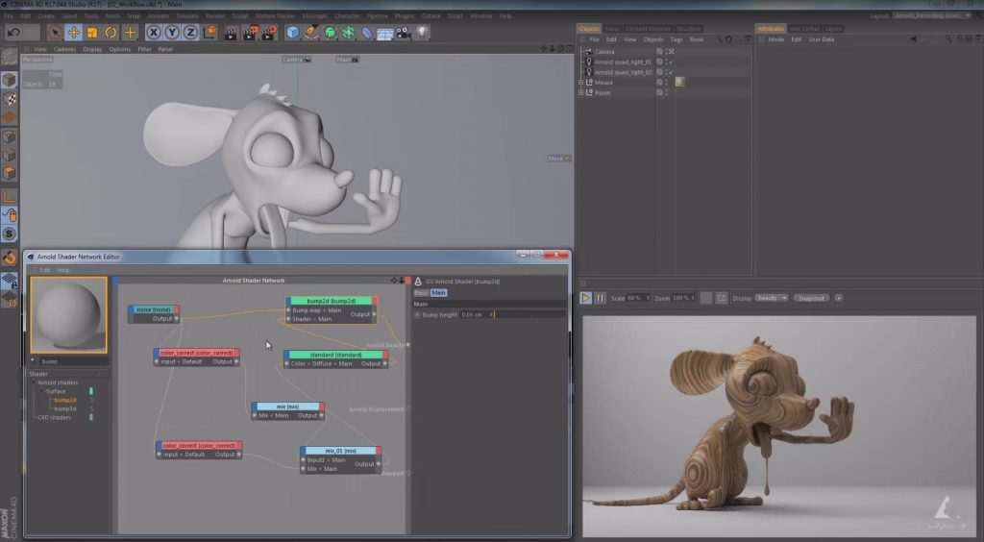This screenshot has height=542, width=984.
Task: Expand the Mouse object in the hierarchy
Action: click(581, 83)
